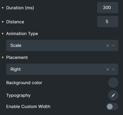Viewport: 123px width, 115px height.
Task: Open the Scale animation type combo box
Action: (62, 45)
